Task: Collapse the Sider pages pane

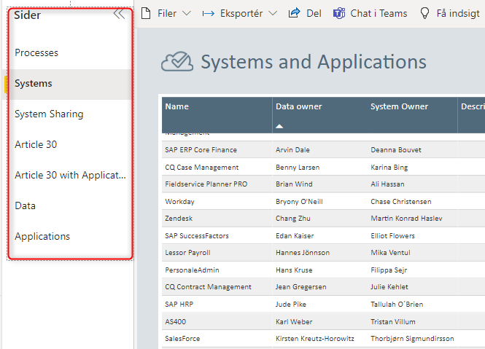Action: click(x=119, y=13)
